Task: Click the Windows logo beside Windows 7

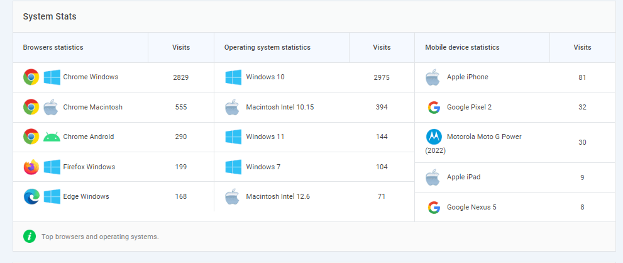Action: click(x=233, y=167)
